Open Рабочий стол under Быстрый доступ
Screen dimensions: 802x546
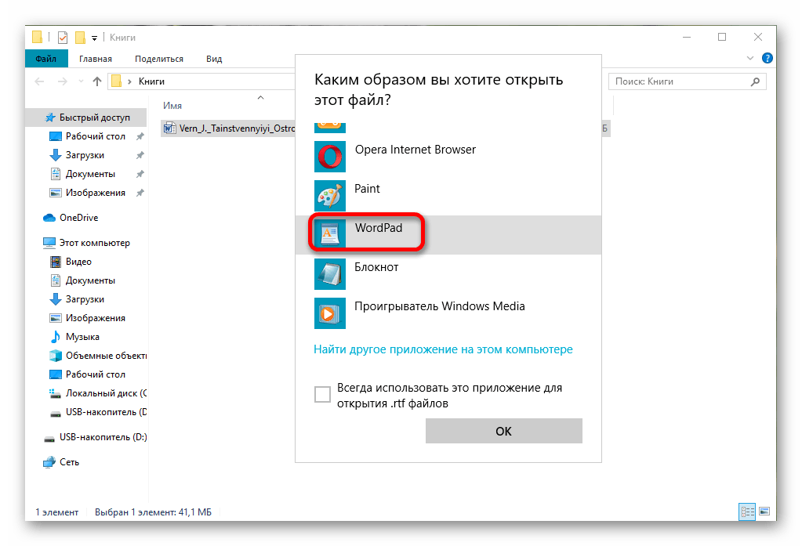(88, 136)
